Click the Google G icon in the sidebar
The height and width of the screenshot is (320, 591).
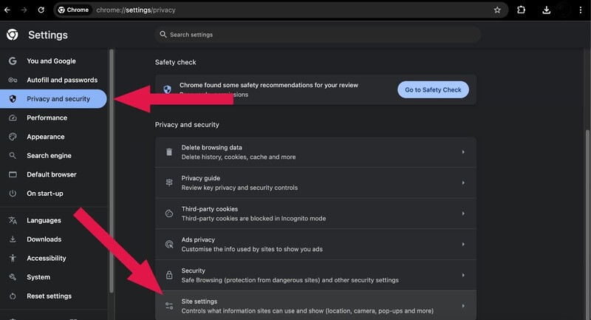[13, 61]
